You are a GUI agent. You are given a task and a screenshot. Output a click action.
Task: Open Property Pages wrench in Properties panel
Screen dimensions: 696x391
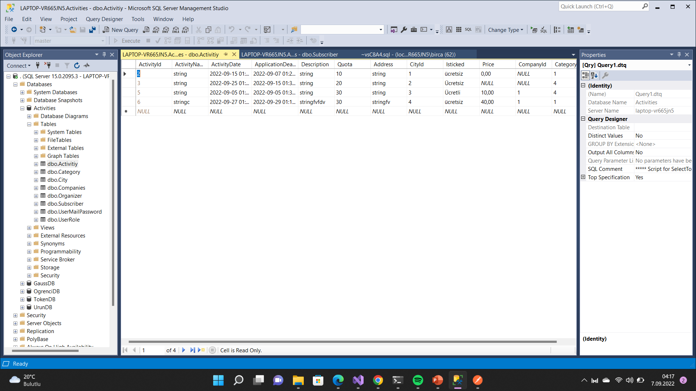click(605, 75)
